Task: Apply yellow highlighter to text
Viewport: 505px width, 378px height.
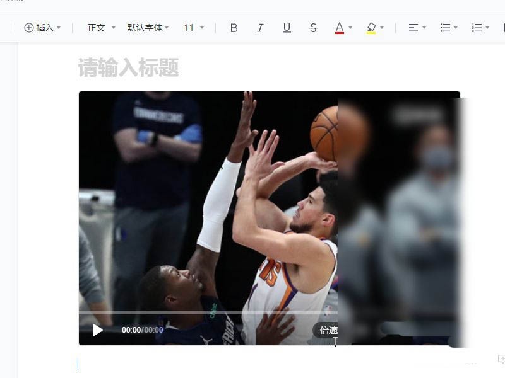Action: pyautogui.click(x=371, y=28)
